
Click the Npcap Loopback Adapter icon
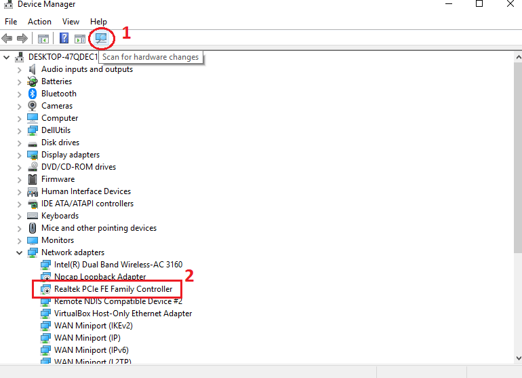point(45,277)
